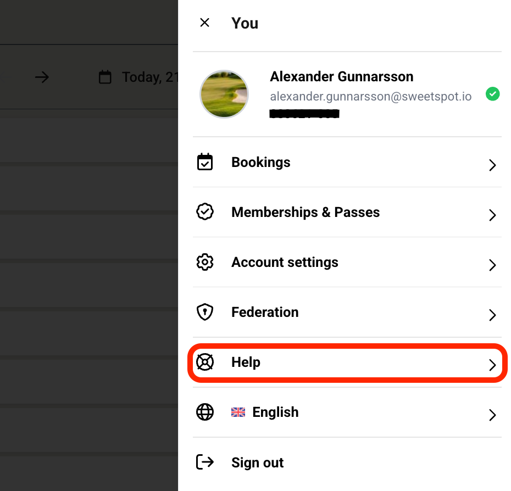511x491 pixels.
Task: Click the email address alexander.gunnarsson@sweetspot.io
Action: click(x=370, y=96)
